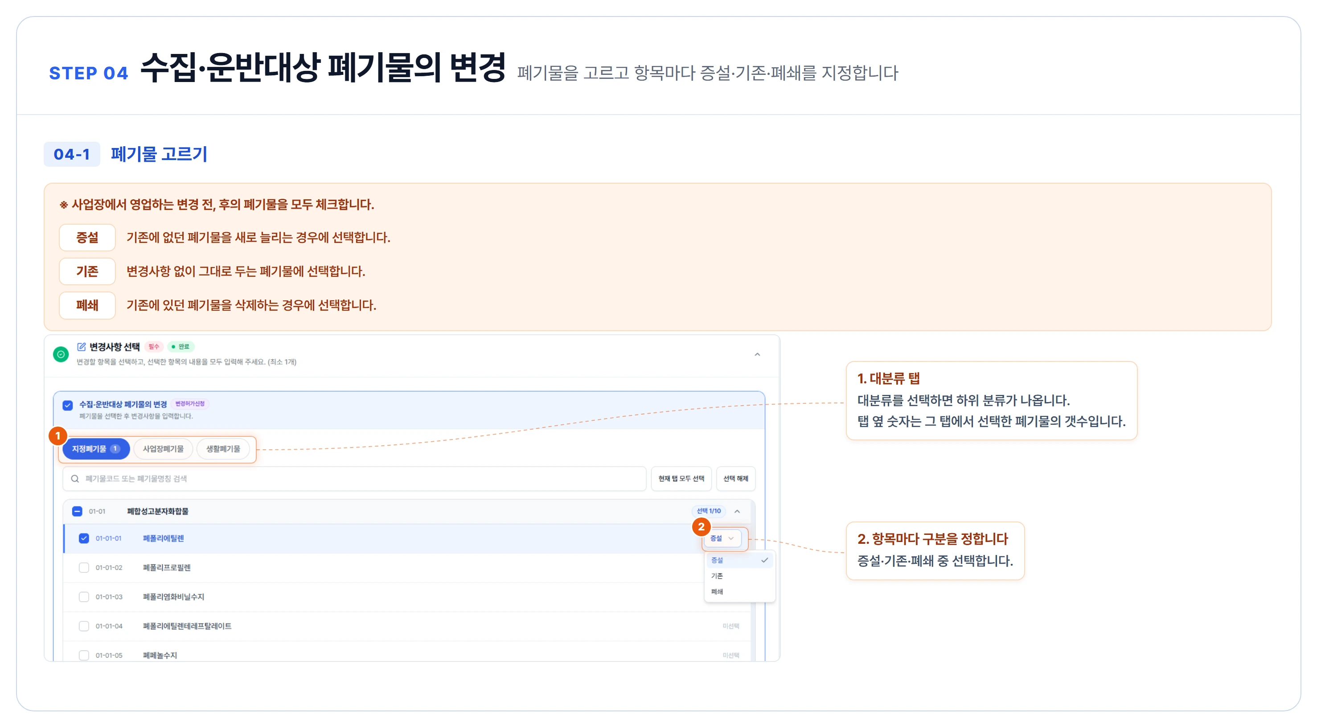Click the checkmark icon on the selected 증설 option
The width and height of the screenshot is (1317, 727).
click(764, 560)
